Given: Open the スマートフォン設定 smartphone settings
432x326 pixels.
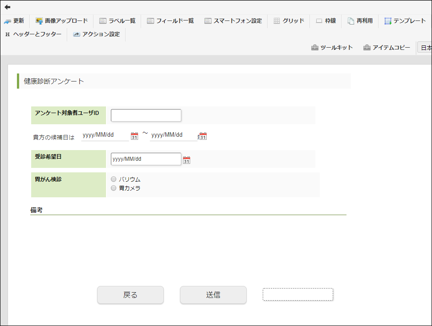Looking at the screenshot, I should tap(233, 20).
